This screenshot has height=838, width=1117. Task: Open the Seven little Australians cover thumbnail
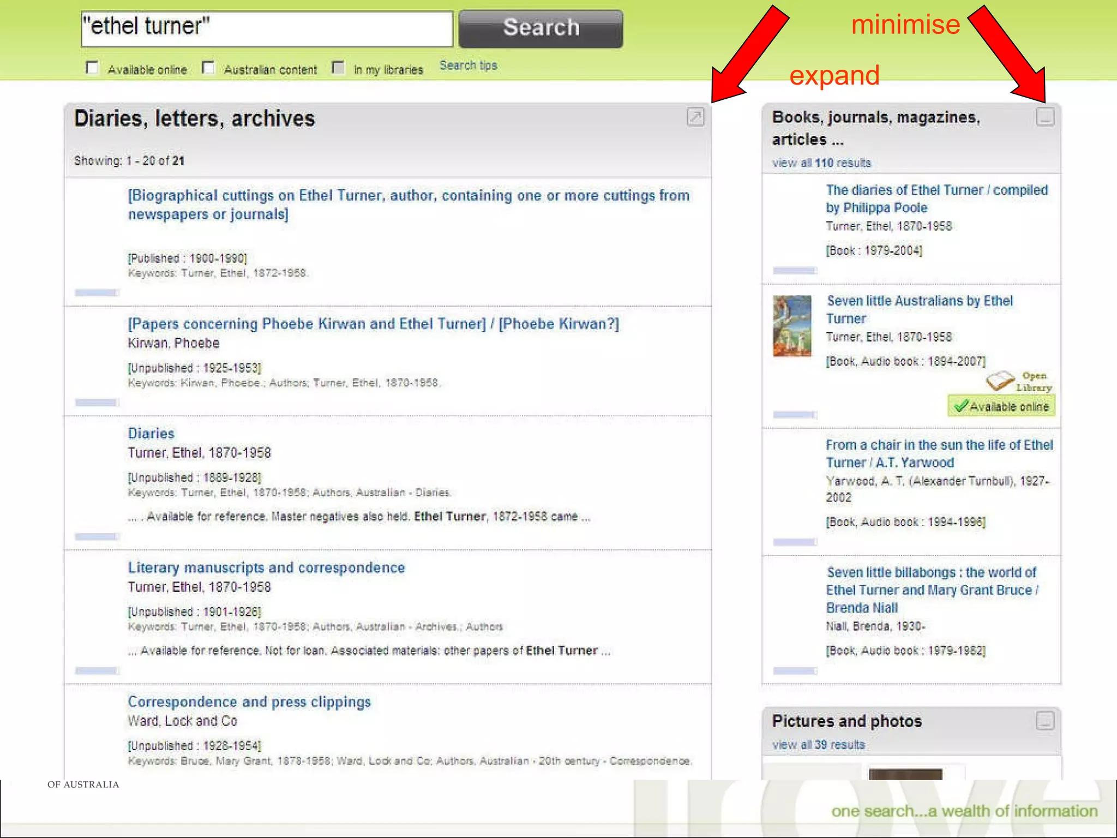(x=792, y=326)
